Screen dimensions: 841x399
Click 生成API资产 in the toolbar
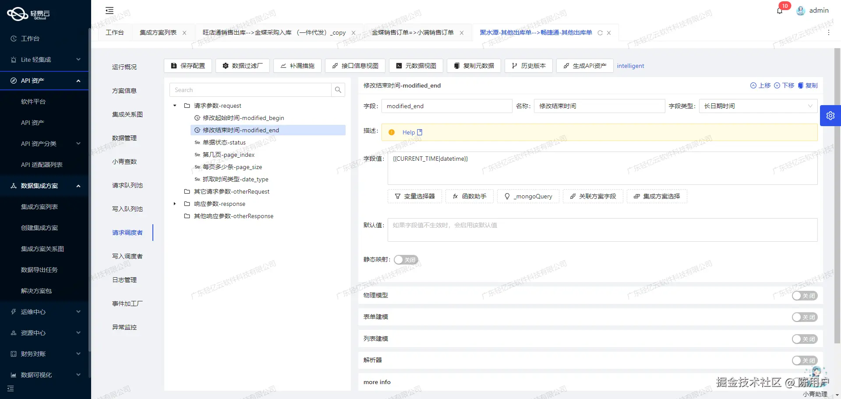(x=584, y=66)
